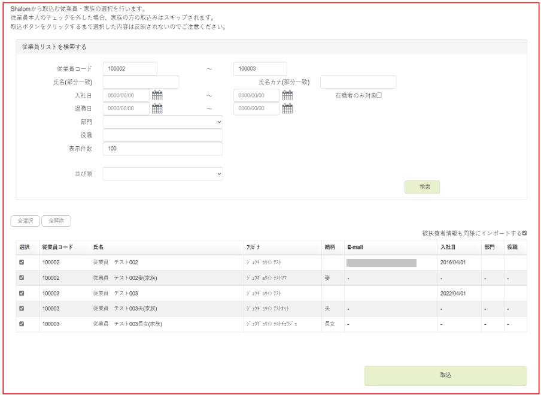
Task: Open calendar for 入社日 end date
Action: click(287, 95)
